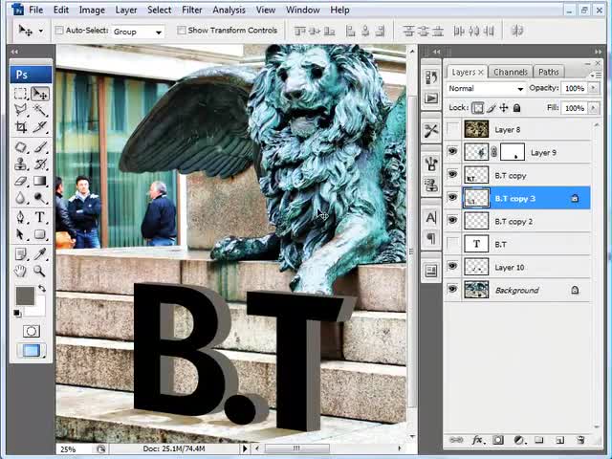
Task: Select the History Brush tool
Action: 40,164
